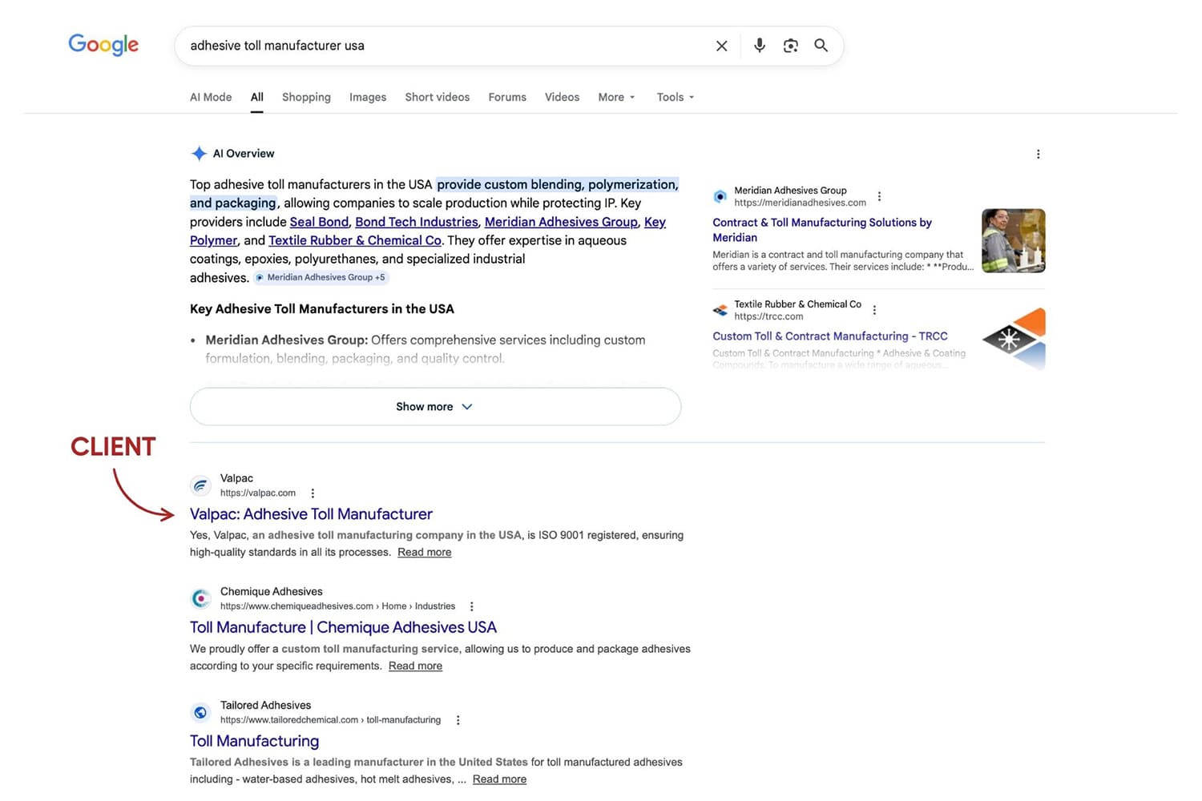Click the chemiqueadhesives.com › Home › Industries breadcrumb
Image resolution: width=1202 pixels, height=801 pixels.
coord(337,606)
